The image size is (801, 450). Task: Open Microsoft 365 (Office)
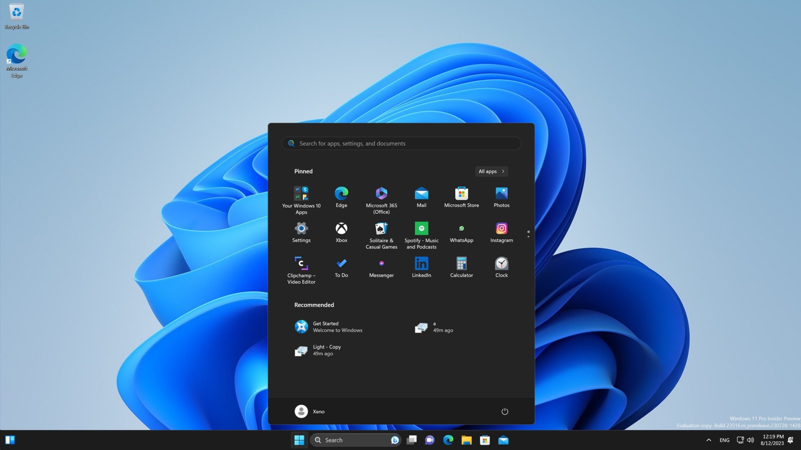coord(381,200)
